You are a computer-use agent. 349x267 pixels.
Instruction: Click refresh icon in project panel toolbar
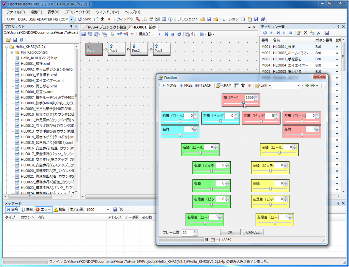pos(21,40)
